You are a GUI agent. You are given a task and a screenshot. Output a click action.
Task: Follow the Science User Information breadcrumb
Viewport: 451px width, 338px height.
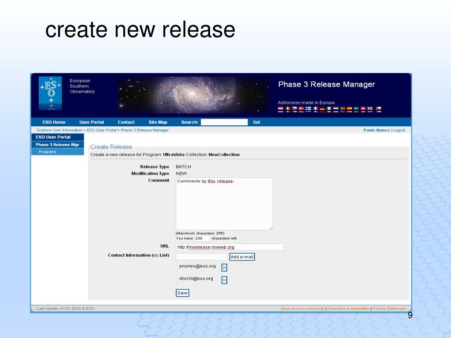tap(59, 130)
